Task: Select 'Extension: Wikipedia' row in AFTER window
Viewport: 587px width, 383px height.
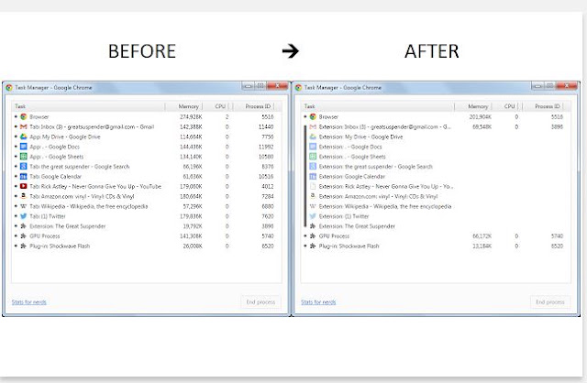Action: [436, 206]
